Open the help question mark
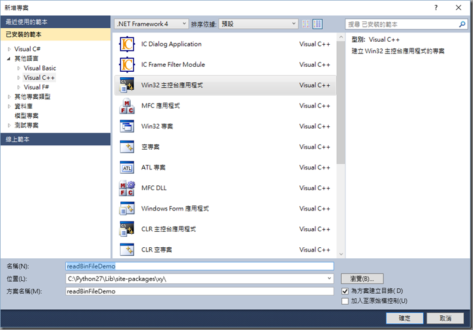This screenshot has width=473, height=330. 436,7
